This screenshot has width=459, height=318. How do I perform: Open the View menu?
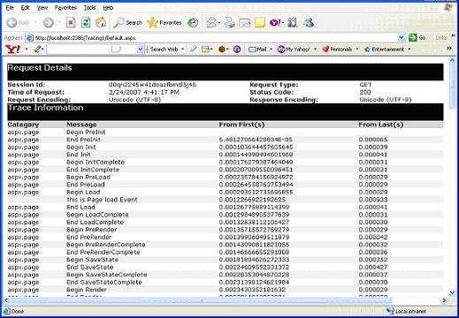pyautogui.click(x=42, y=8)
